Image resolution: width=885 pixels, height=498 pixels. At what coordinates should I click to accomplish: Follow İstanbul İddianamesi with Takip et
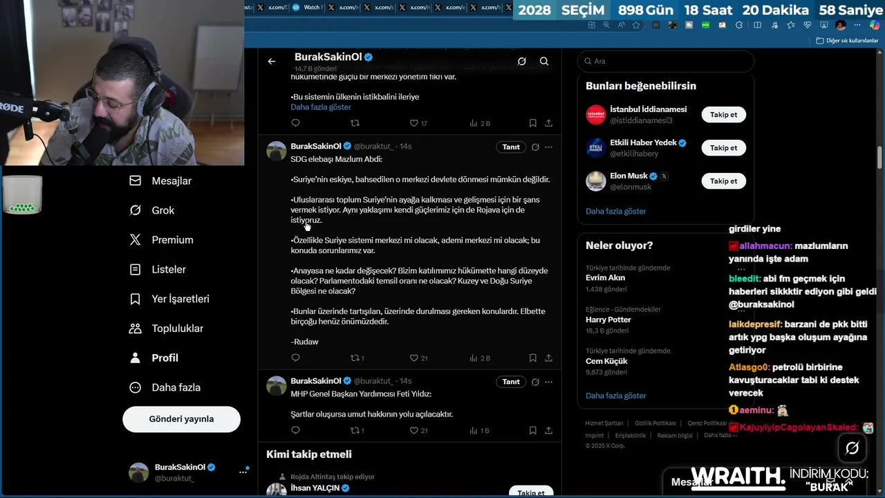(x=723, y=115)
